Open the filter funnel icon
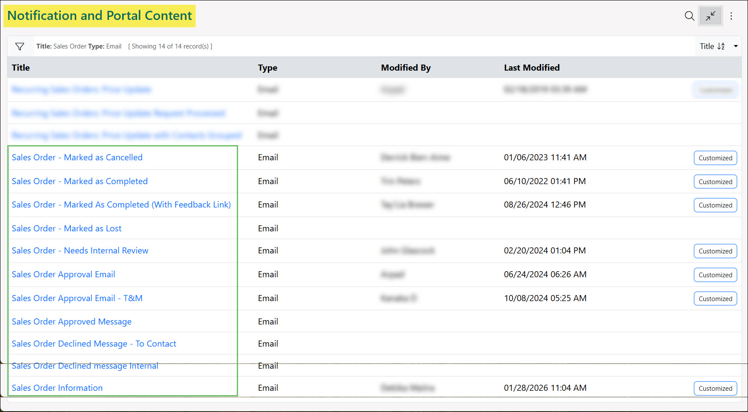Screen dimensions: 748x412 pyautogui.click(x=20, y=46)
